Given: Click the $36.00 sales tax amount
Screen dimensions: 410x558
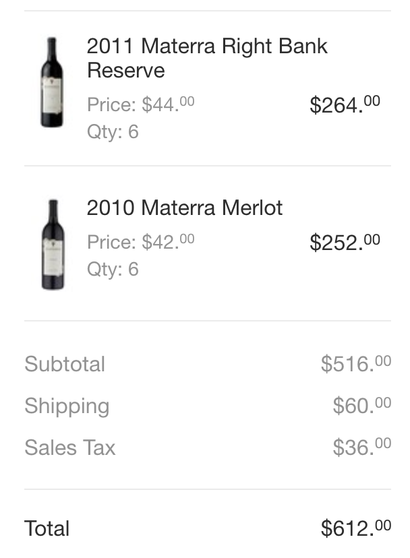Looking at the screenshot, I should [x=362, y=447].
